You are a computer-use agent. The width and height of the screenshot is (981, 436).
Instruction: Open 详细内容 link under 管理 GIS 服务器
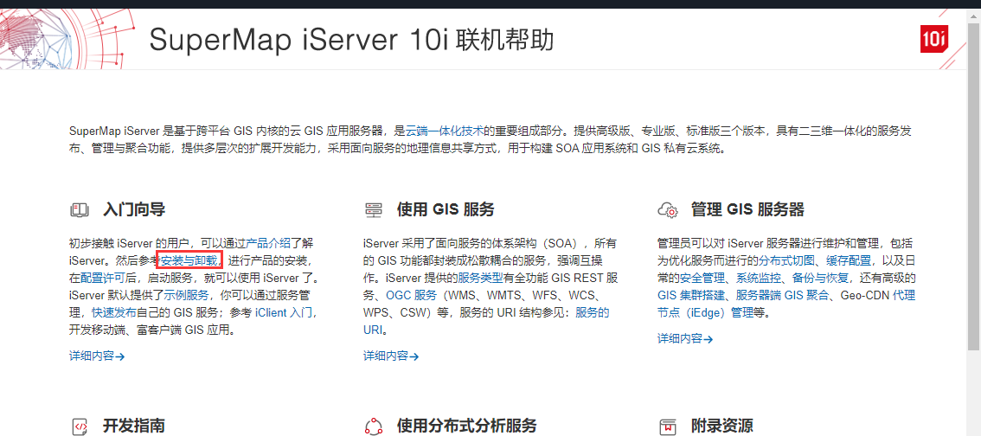685,339
